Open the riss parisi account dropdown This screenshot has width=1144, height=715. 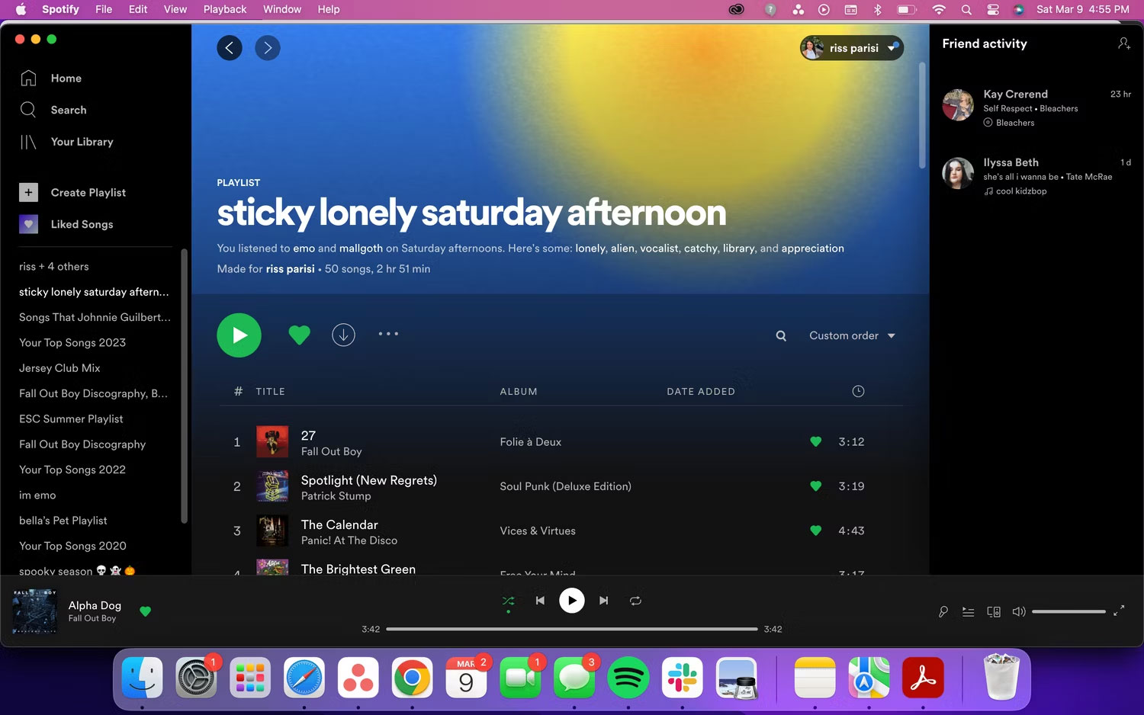[852, 48]
